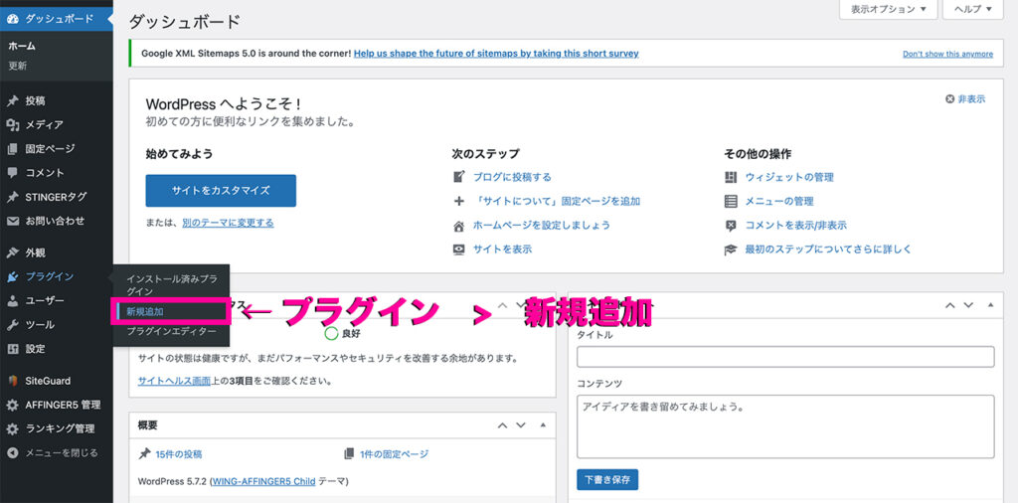Click the サイトをカスタマイズ button

point(221,191)
